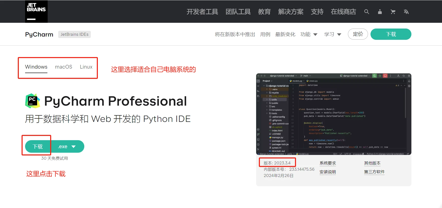Expand the 学习 dropdown
The width and height of the screenshot is (442, 208).
point(333,34)
